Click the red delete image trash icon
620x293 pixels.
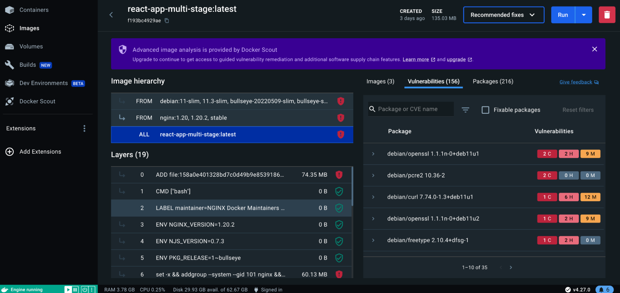[607, 15]
